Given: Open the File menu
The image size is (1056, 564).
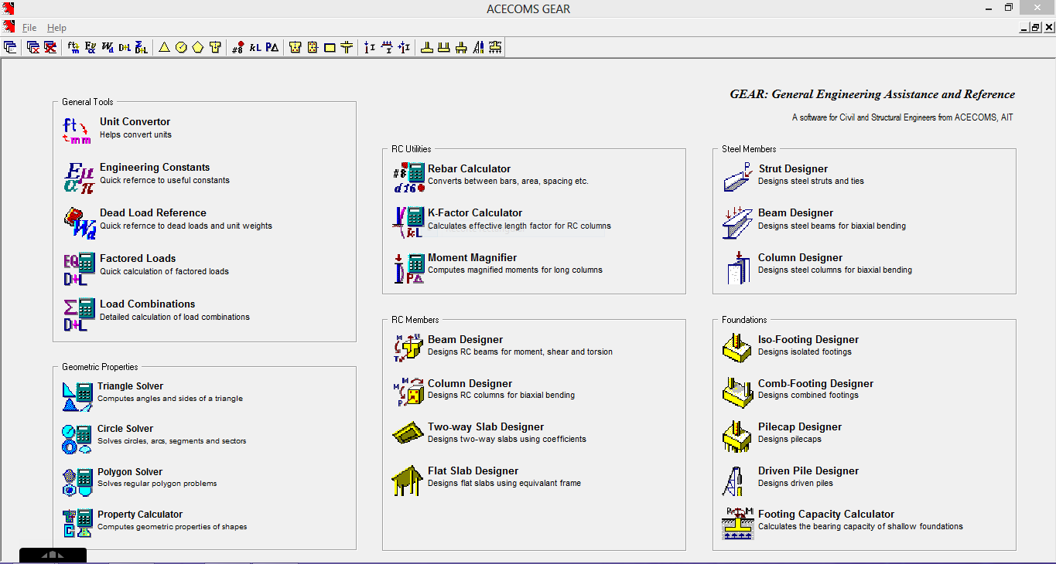Looking at the screenshot, I should (x=29, y=28).
